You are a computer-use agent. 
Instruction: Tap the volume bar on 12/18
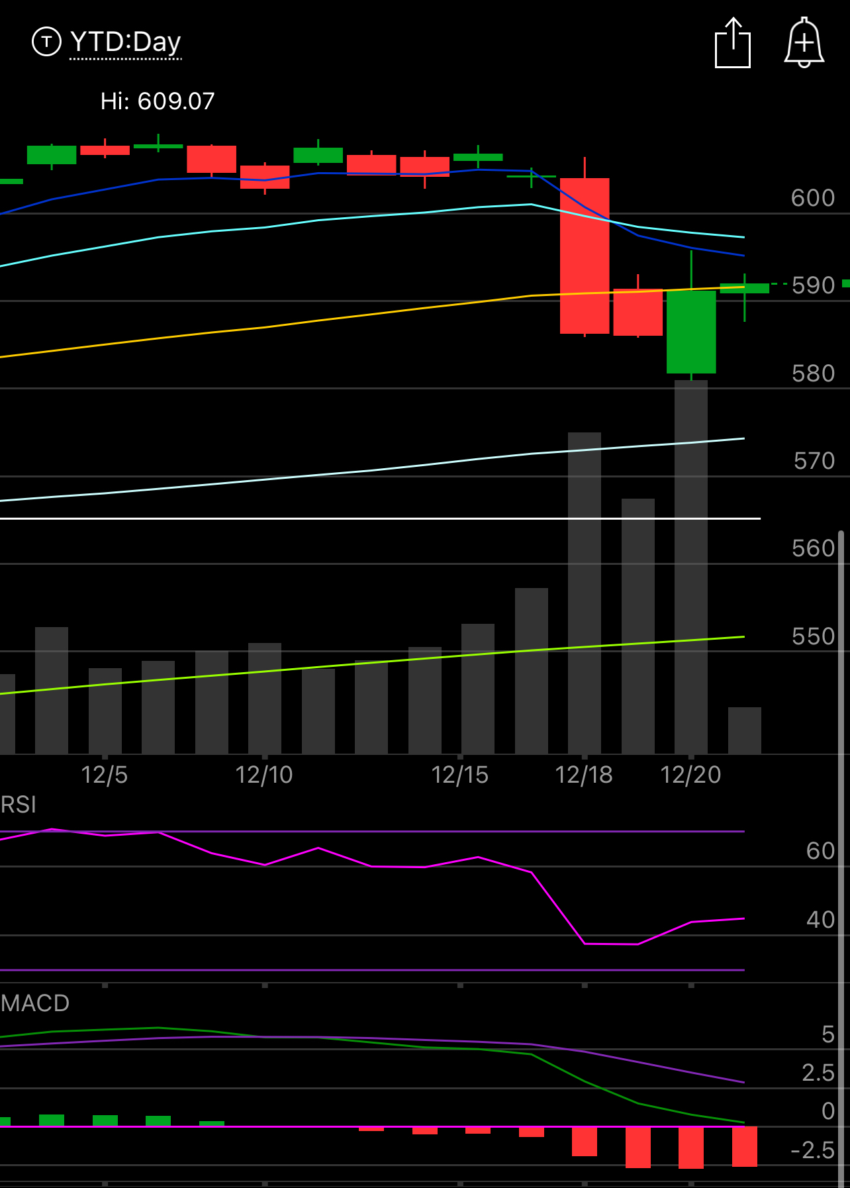[585, 593]
